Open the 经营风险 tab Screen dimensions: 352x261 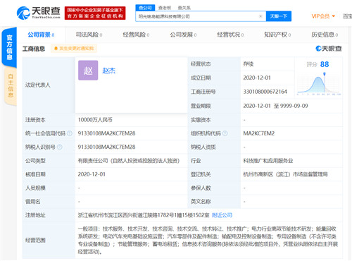coord(136,35)
